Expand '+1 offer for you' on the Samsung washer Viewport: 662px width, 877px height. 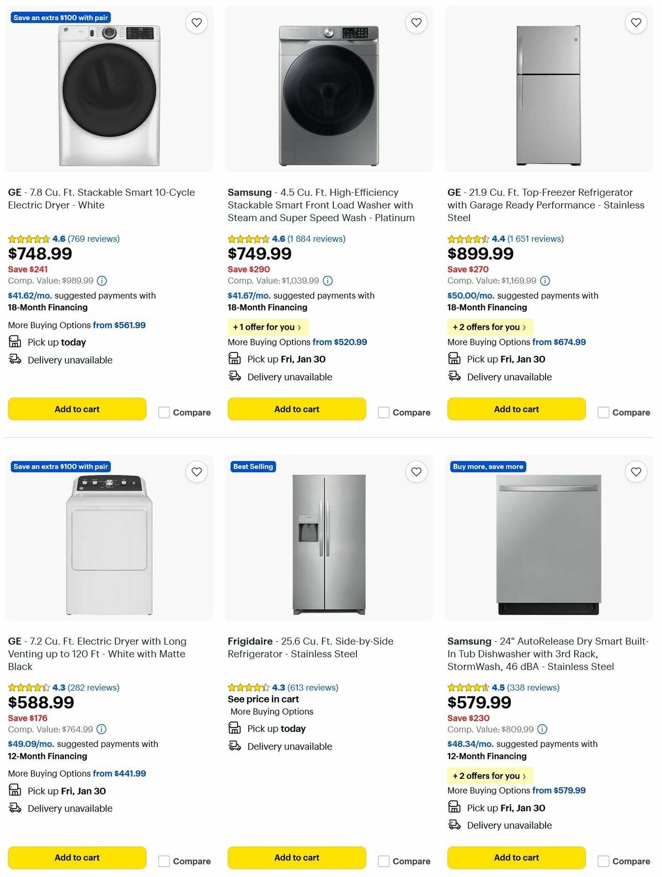coord(268,327)
